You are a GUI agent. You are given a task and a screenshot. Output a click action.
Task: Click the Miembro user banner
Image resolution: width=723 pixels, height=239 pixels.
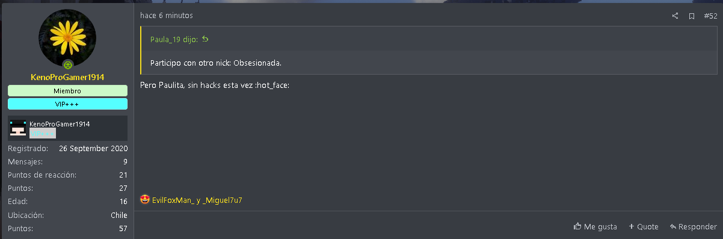67,91
